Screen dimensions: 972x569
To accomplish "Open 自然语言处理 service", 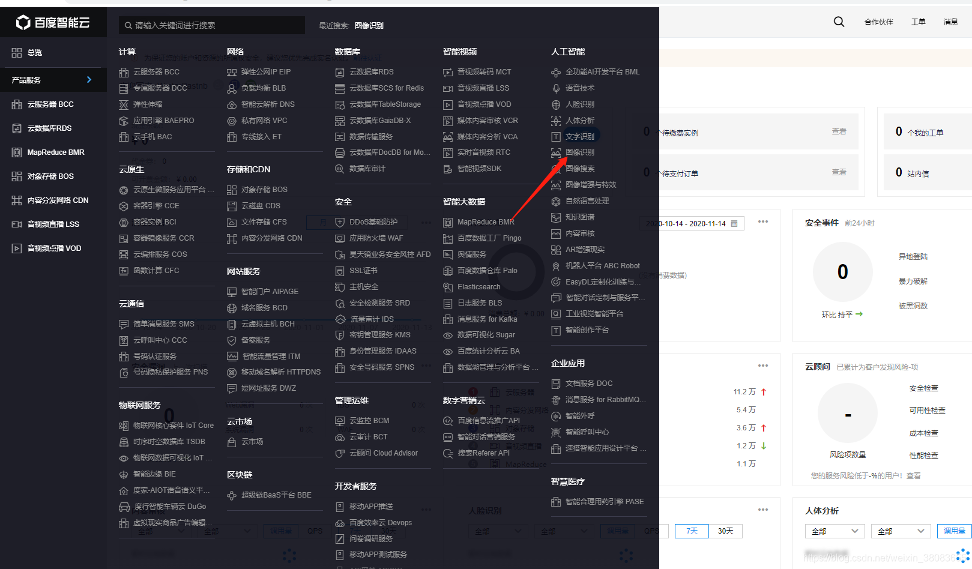I will click(587, 201).
